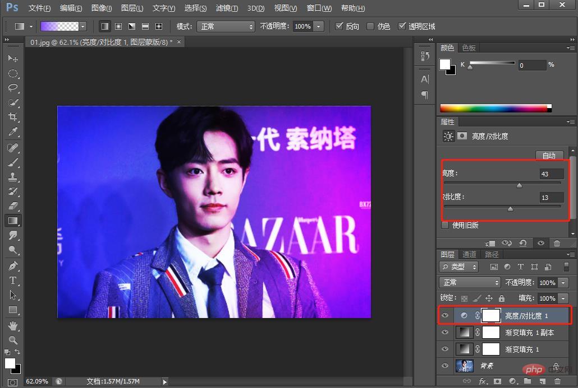Open layer opacity dropdown arrow
Screen dimensions: 578x388
[563, 282]
